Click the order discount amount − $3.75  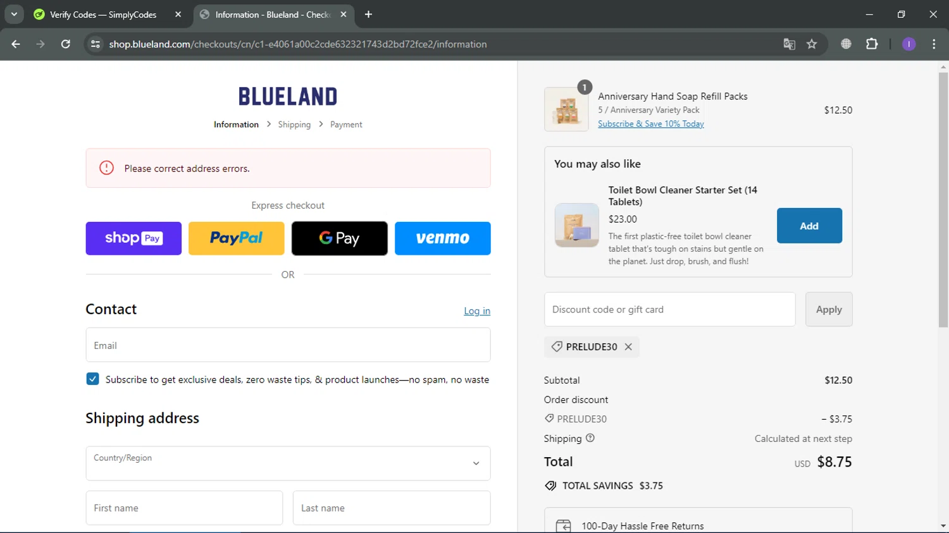pyautogui.click(x=836, y=419)
